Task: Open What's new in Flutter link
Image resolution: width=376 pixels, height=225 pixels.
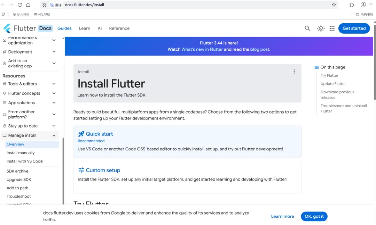Action: [x=202, y=49]
